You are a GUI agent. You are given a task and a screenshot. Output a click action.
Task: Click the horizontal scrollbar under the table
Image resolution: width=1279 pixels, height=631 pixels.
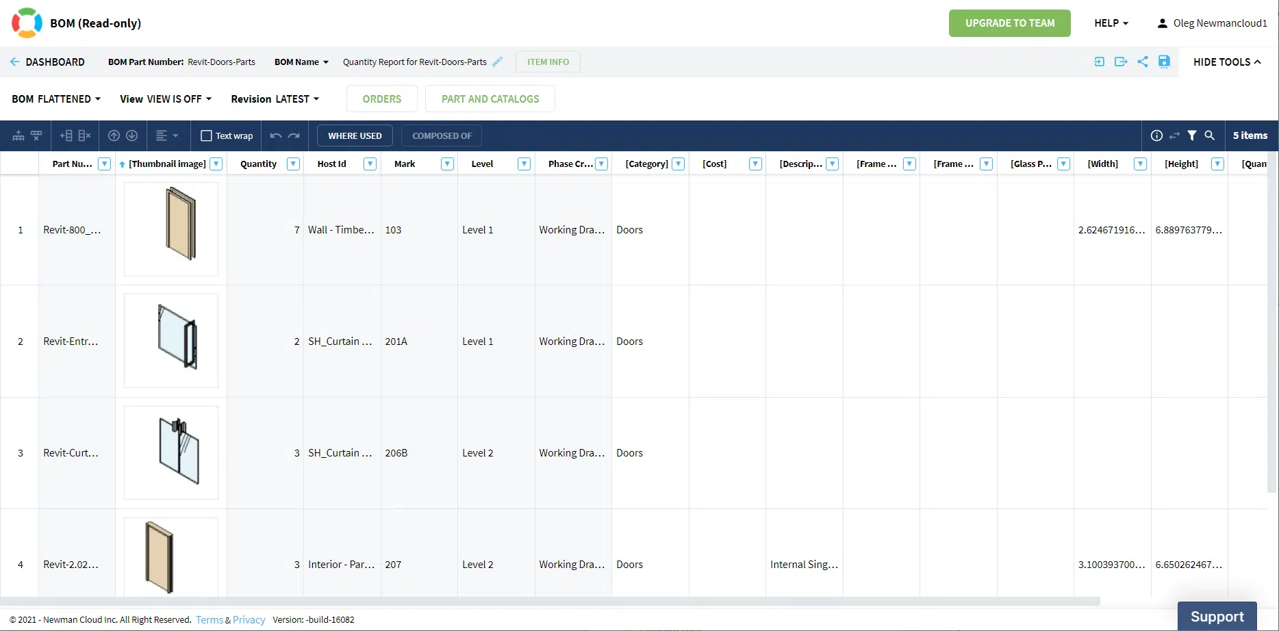550,601
